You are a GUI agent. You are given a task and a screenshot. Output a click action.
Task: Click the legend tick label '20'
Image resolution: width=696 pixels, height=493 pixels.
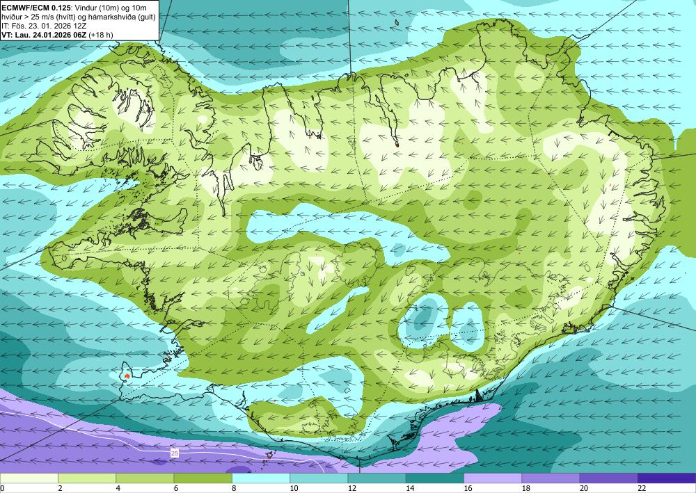(x=584, y=488)
